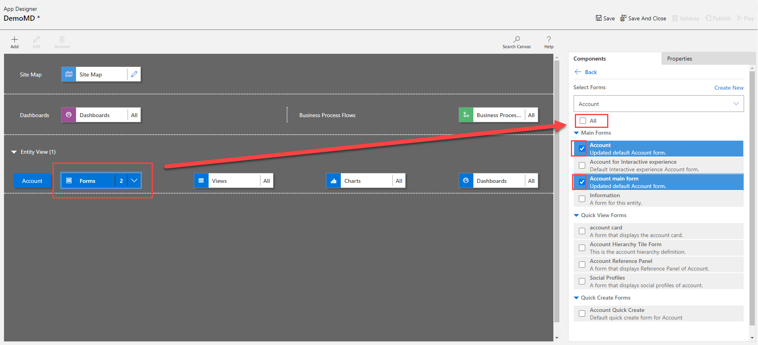This screenshot has width=758, height=345.
Task: Check Account Reference Panel form
Action: (582, 265)
